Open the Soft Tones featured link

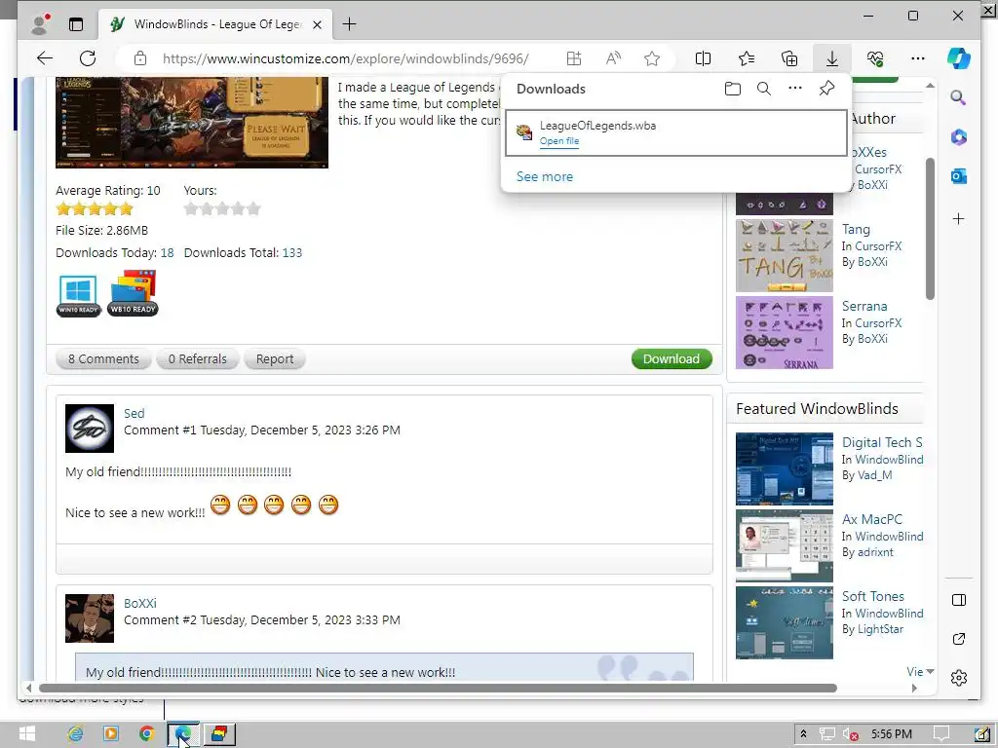point(873,597)
